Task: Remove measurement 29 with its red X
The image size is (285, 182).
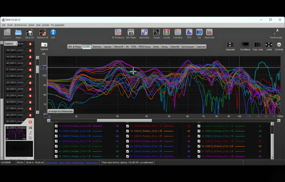Action: (30, 122)
